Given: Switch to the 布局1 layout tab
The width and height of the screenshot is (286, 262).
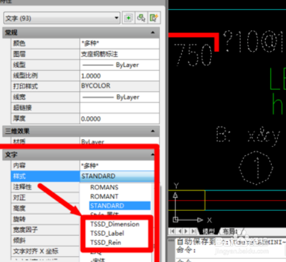Looking at the screenshot, I should pyautogui.click(x=230, y=232).
